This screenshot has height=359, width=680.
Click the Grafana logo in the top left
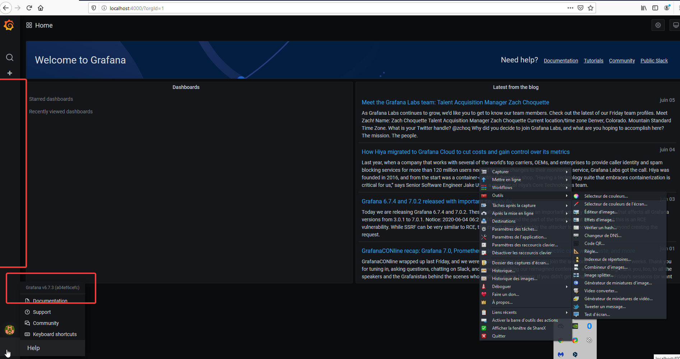pos(9,25)
